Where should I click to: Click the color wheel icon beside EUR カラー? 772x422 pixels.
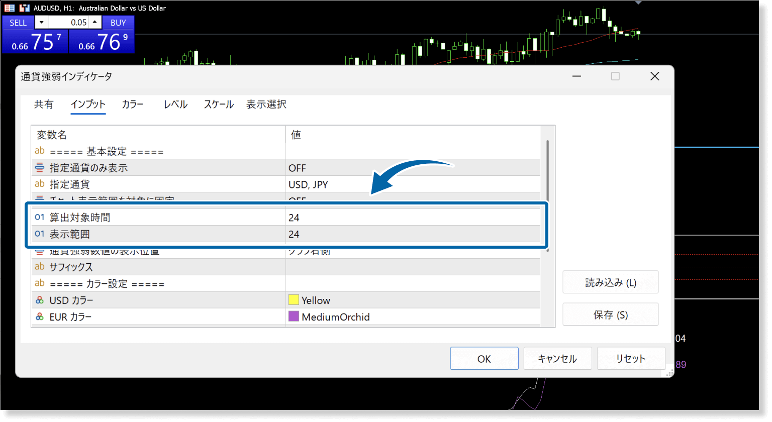point(40,316)
